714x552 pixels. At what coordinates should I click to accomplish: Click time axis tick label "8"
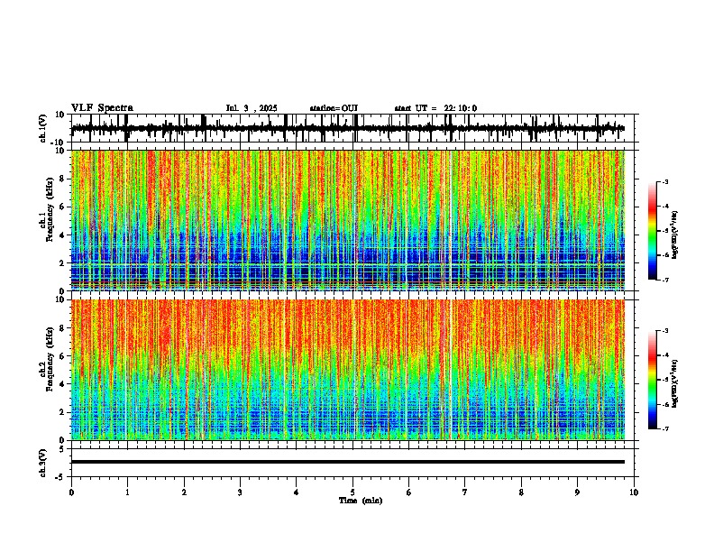point(521,492)
